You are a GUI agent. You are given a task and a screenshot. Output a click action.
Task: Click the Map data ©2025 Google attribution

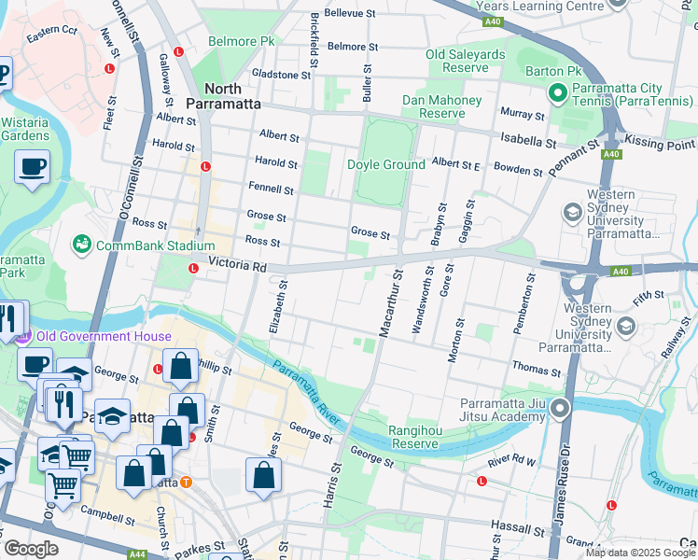(x=641, y=553)
